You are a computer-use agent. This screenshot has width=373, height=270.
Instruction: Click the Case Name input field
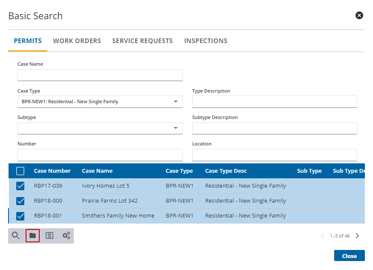pos(100,75)
